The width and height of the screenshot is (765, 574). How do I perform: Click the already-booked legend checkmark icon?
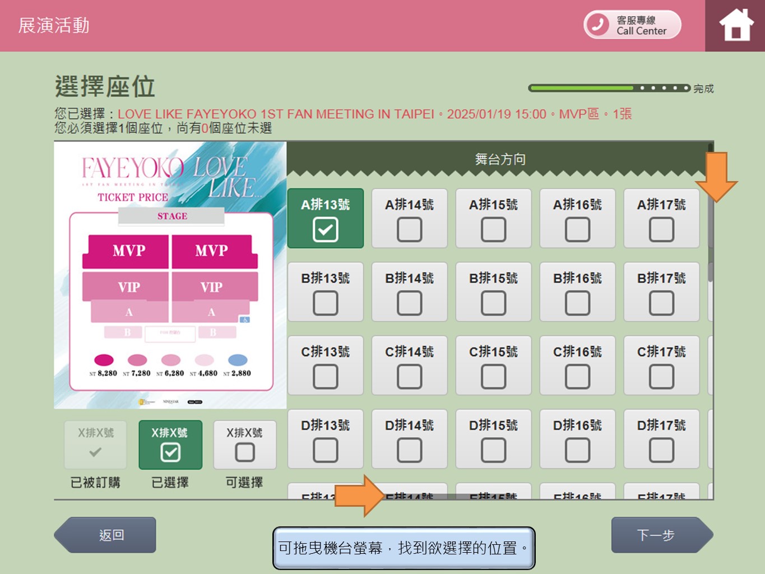click(95, 452)
